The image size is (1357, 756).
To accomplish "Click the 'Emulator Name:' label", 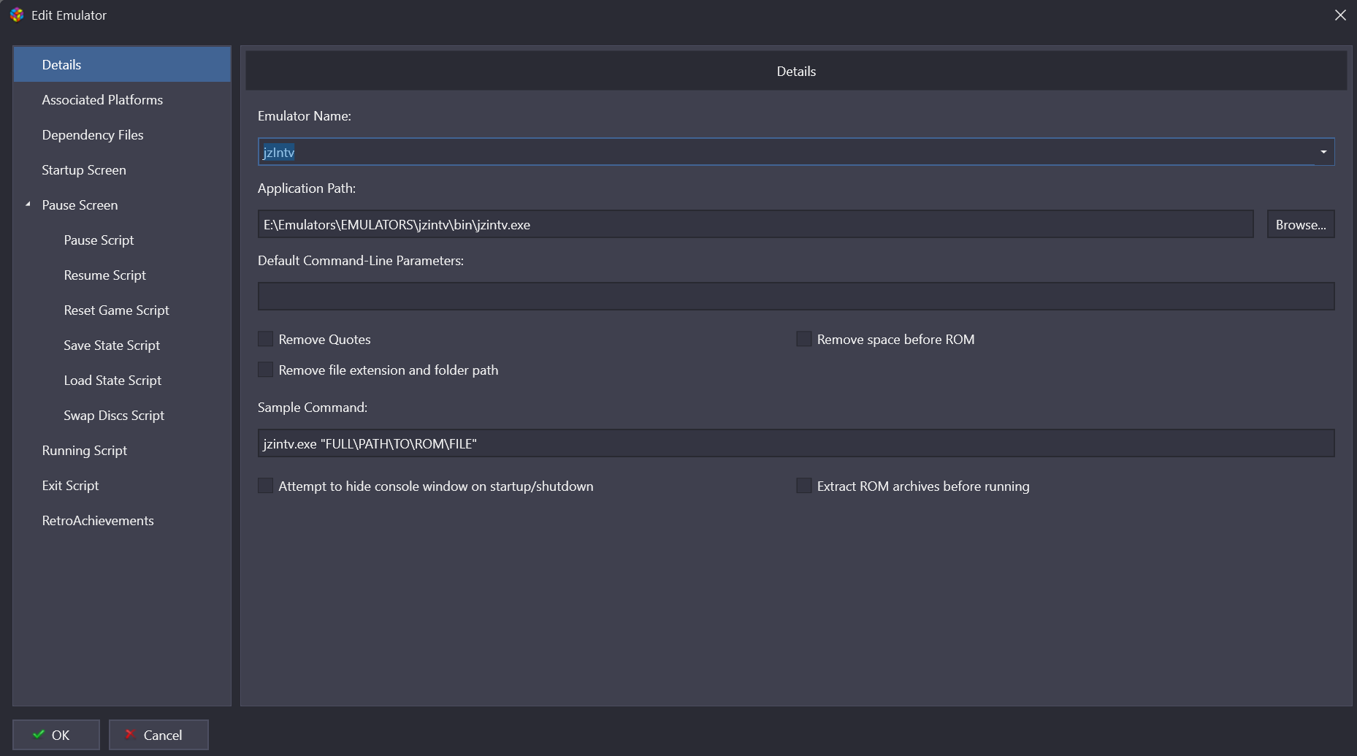I will (x=305, y=115).
